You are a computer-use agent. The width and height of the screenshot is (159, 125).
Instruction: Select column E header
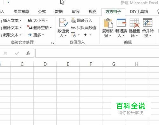68,64
